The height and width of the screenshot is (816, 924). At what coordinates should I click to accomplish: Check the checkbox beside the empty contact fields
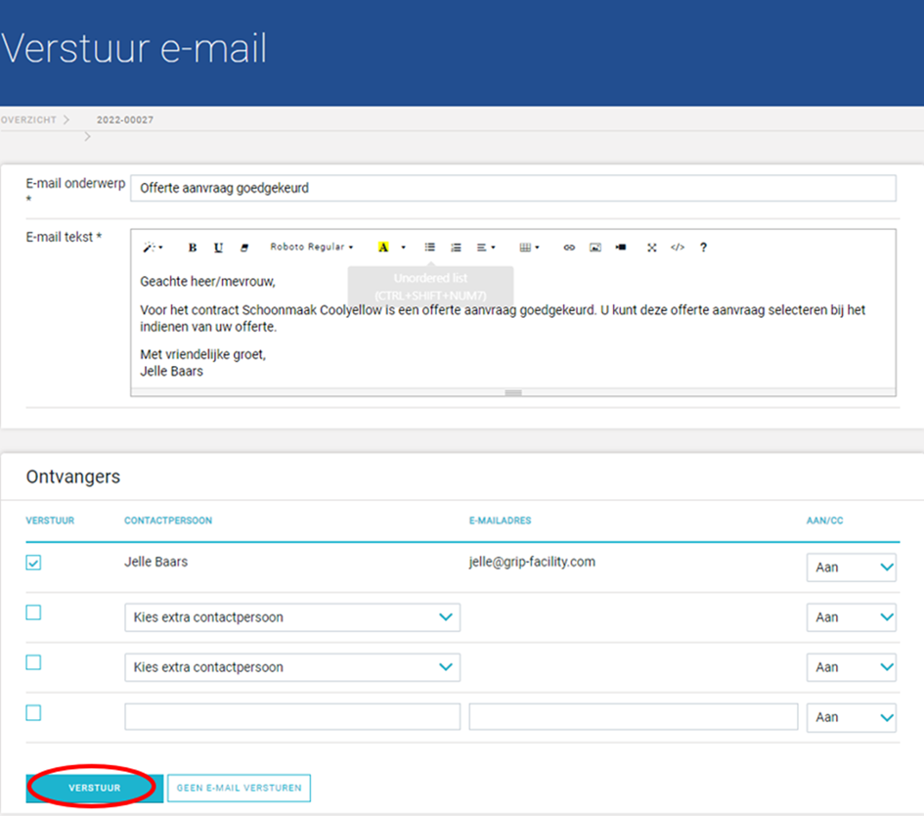coord(33,713)
